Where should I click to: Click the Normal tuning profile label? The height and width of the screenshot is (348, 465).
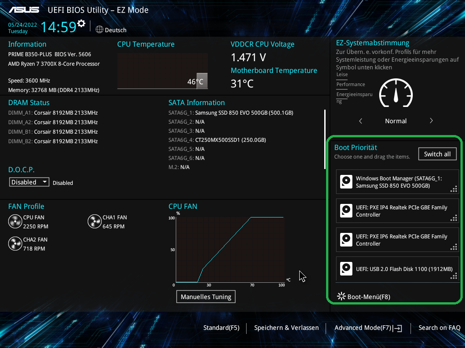396,121
